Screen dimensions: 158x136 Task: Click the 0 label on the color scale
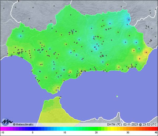33,133
